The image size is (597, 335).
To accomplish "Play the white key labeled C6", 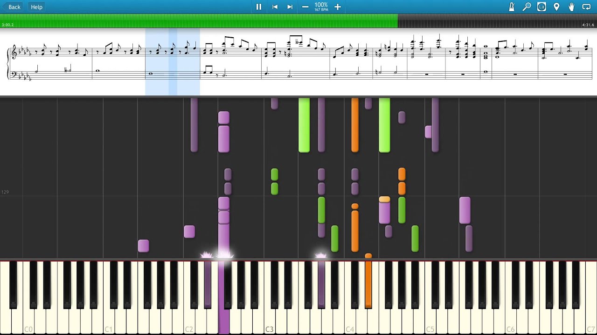I will click(x=511, y=321).
